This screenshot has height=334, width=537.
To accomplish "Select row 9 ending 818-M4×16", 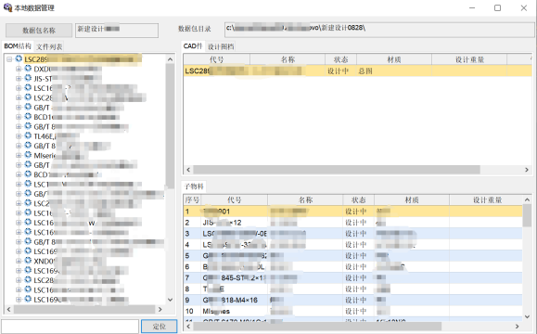I will [352, 300].
